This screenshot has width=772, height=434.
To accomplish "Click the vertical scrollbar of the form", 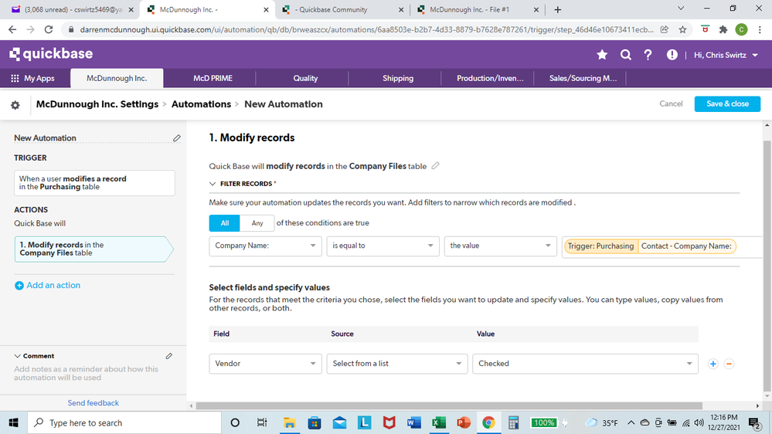I will (767, 266).
